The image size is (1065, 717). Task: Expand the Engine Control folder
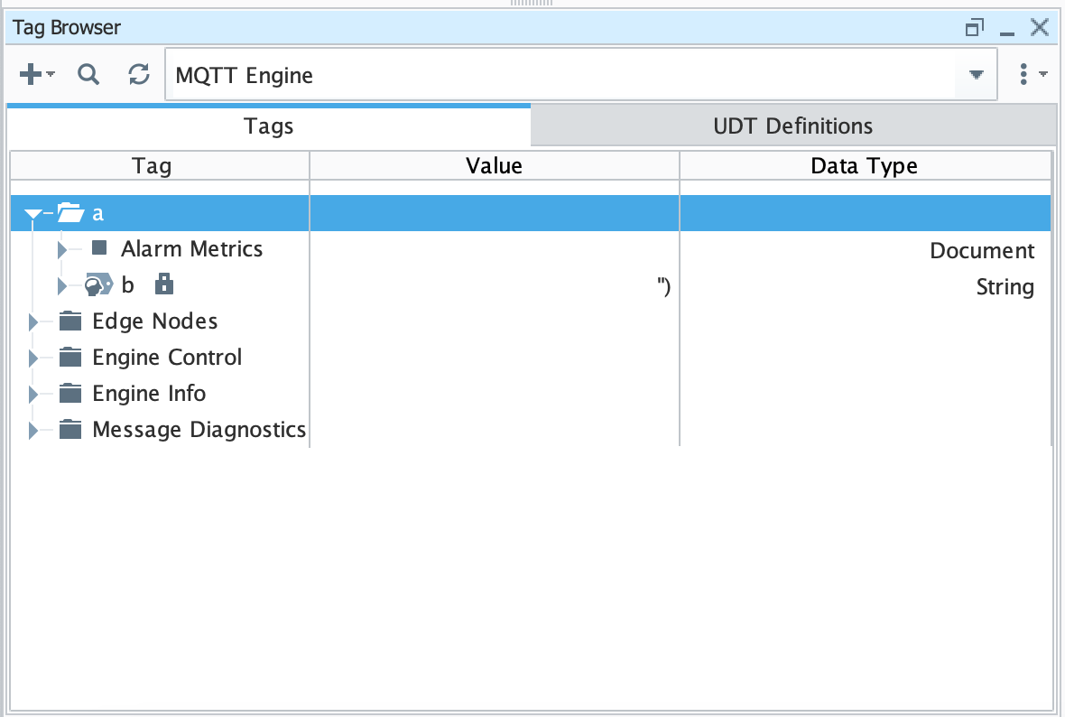(x=33, y=358)
